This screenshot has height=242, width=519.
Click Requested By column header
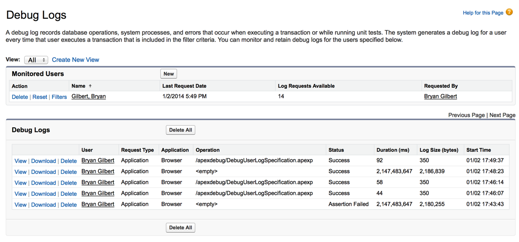point(441,86)
